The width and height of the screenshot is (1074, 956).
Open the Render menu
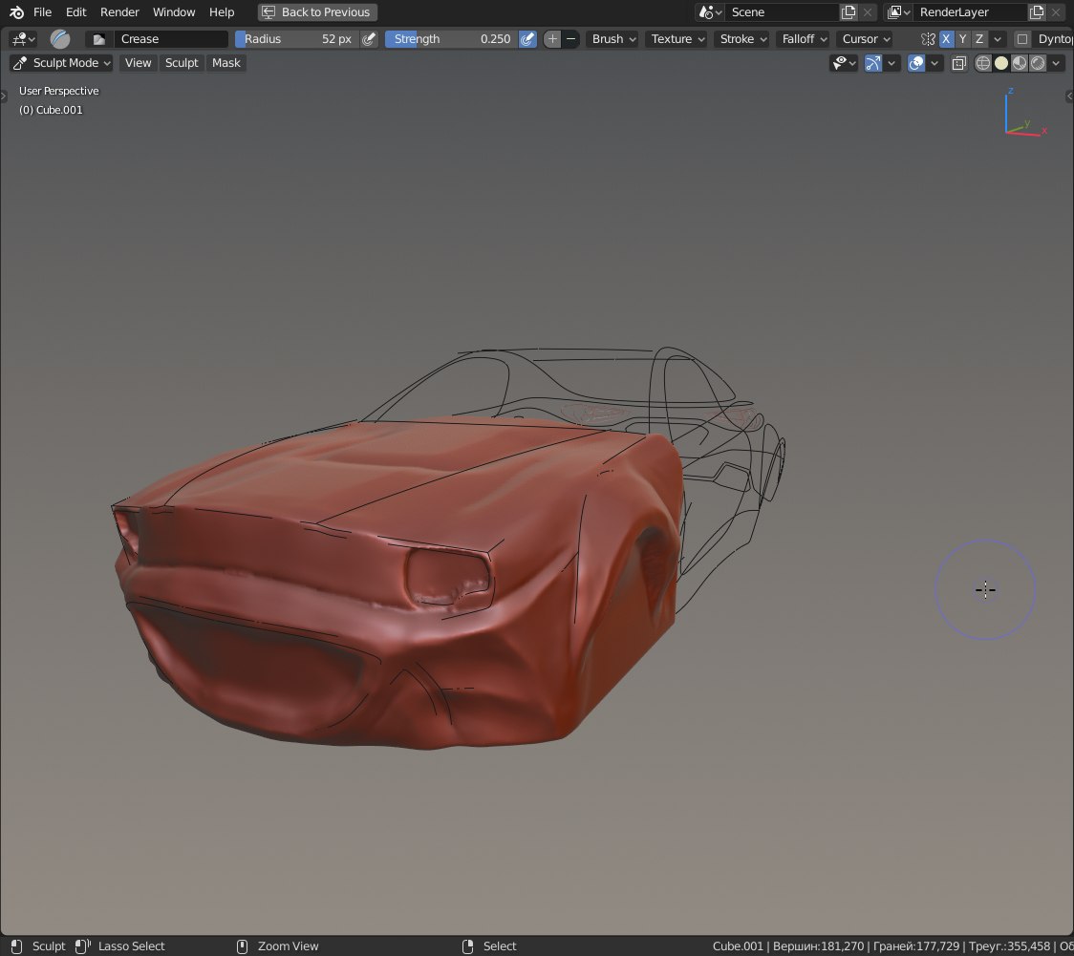(119, 12)
